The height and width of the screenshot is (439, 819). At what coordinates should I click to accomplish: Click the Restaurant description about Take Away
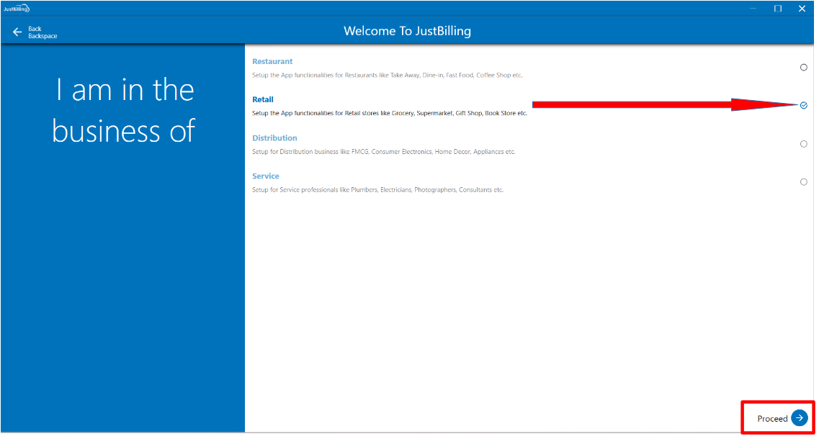click(x=387, y=75)
